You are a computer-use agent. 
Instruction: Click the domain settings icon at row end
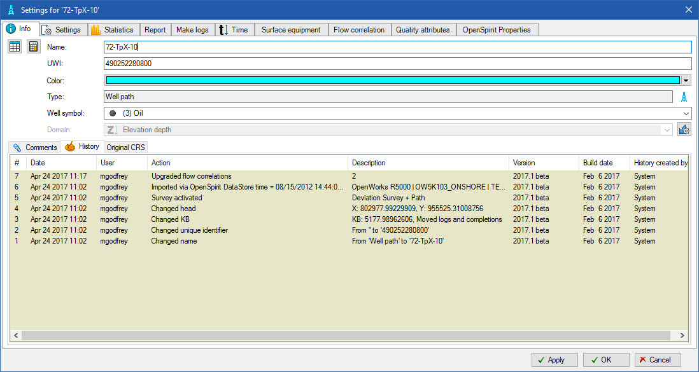[684, 130]
